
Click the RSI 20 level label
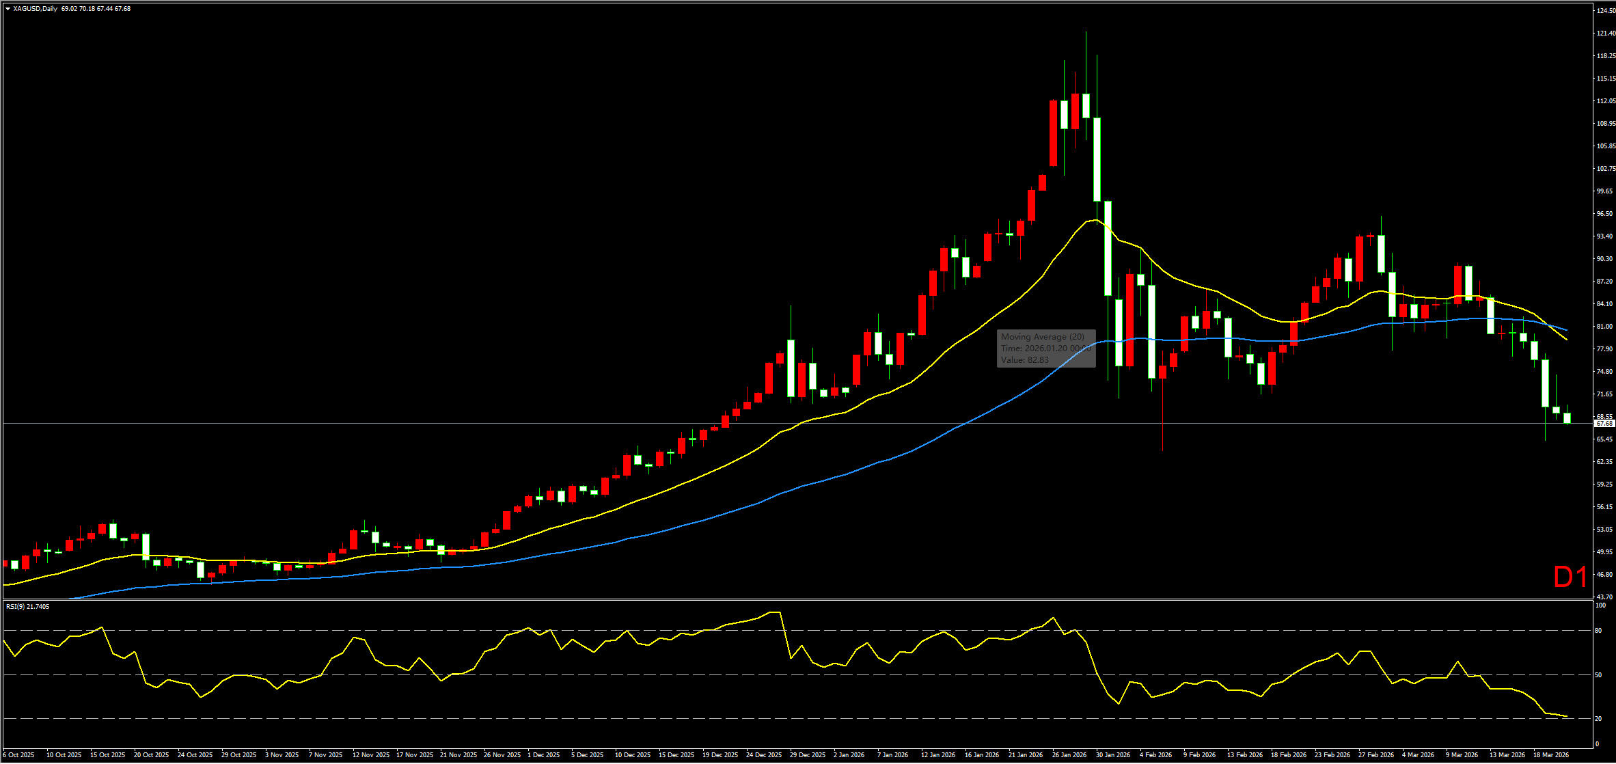point(1598,719)
